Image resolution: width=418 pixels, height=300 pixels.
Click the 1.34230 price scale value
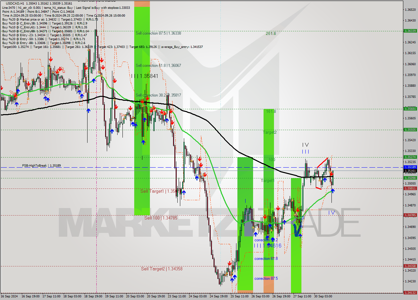pos(410,281)
